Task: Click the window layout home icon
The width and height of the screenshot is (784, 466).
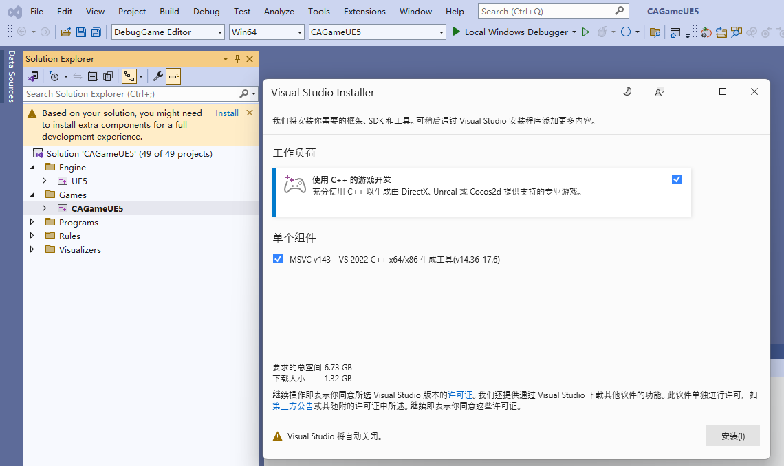Action: 675,32
